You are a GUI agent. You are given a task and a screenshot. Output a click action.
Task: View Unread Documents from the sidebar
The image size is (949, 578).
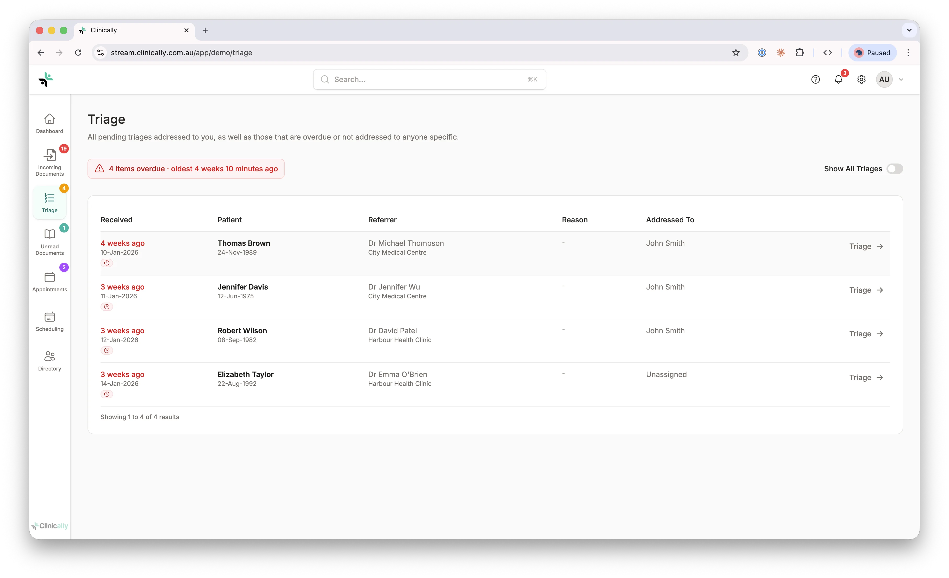(x=49, y=242)
